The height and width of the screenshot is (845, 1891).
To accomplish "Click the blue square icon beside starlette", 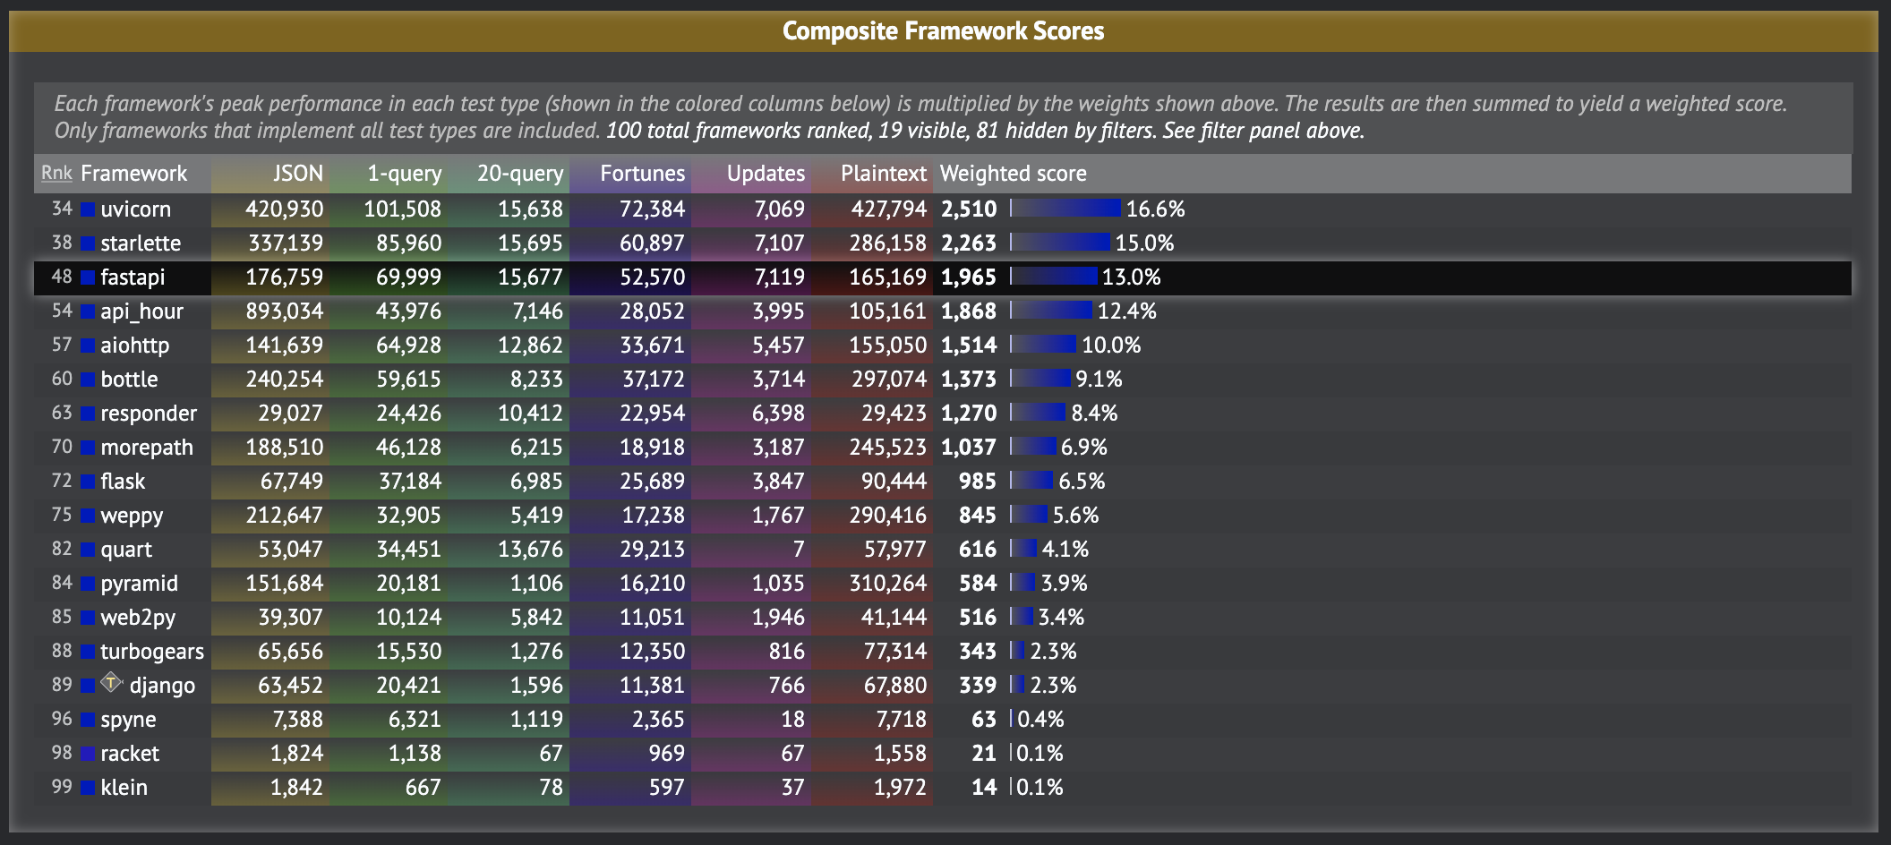I will pos(88,243).
